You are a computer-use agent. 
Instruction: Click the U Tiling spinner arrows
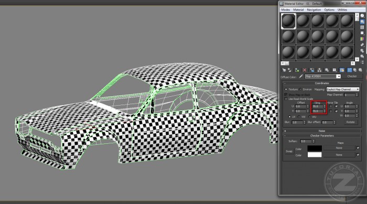(325, 106)
